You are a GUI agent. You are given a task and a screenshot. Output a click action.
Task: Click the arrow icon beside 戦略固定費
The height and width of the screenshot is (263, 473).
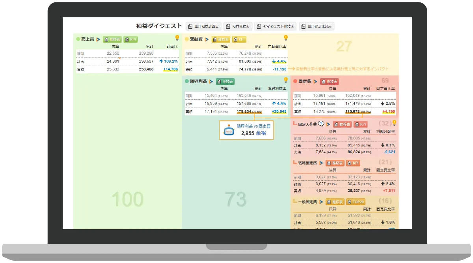(x=321, y=163)
